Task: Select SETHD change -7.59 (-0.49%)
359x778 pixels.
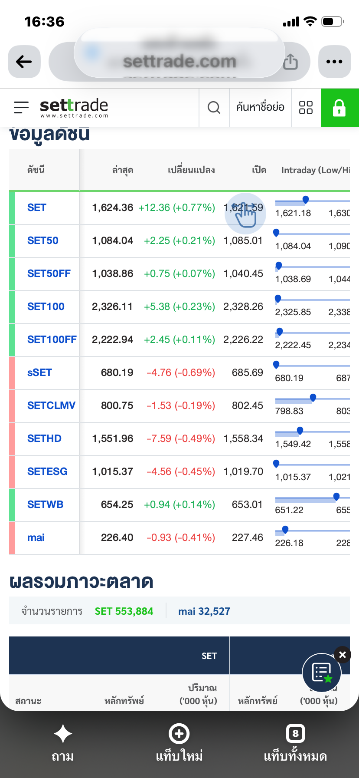Action: point(181,438)
